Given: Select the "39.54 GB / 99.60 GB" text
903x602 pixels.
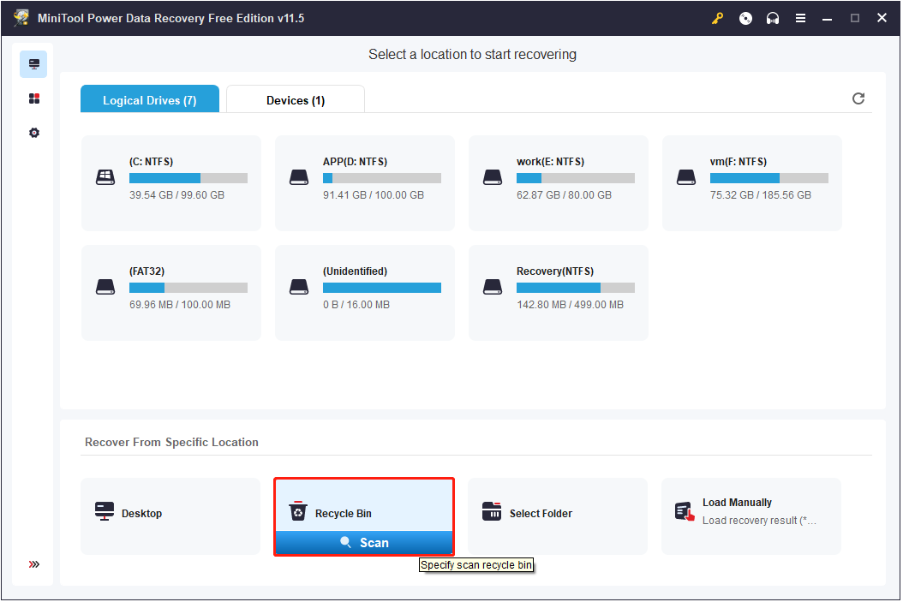Looking at the screenshot, I should pos(176,195).
